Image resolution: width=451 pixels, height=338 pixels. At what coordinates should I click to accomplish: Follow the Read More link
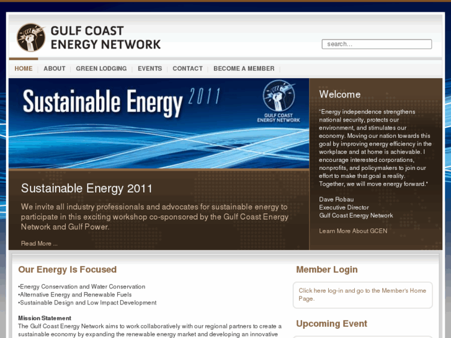(39, 243)
